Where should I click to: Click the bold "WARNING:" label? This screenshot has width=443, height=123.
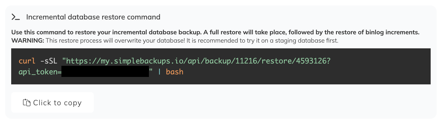[x=28, y=41]
